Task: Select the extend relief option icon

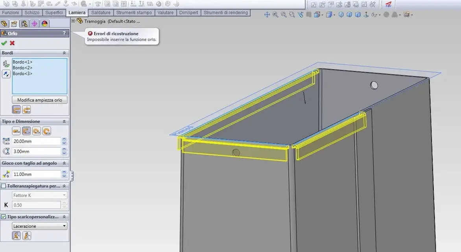Action: [x=27, y=235]
